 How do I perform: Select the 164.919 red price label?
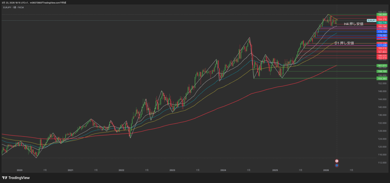click(382, 58)
